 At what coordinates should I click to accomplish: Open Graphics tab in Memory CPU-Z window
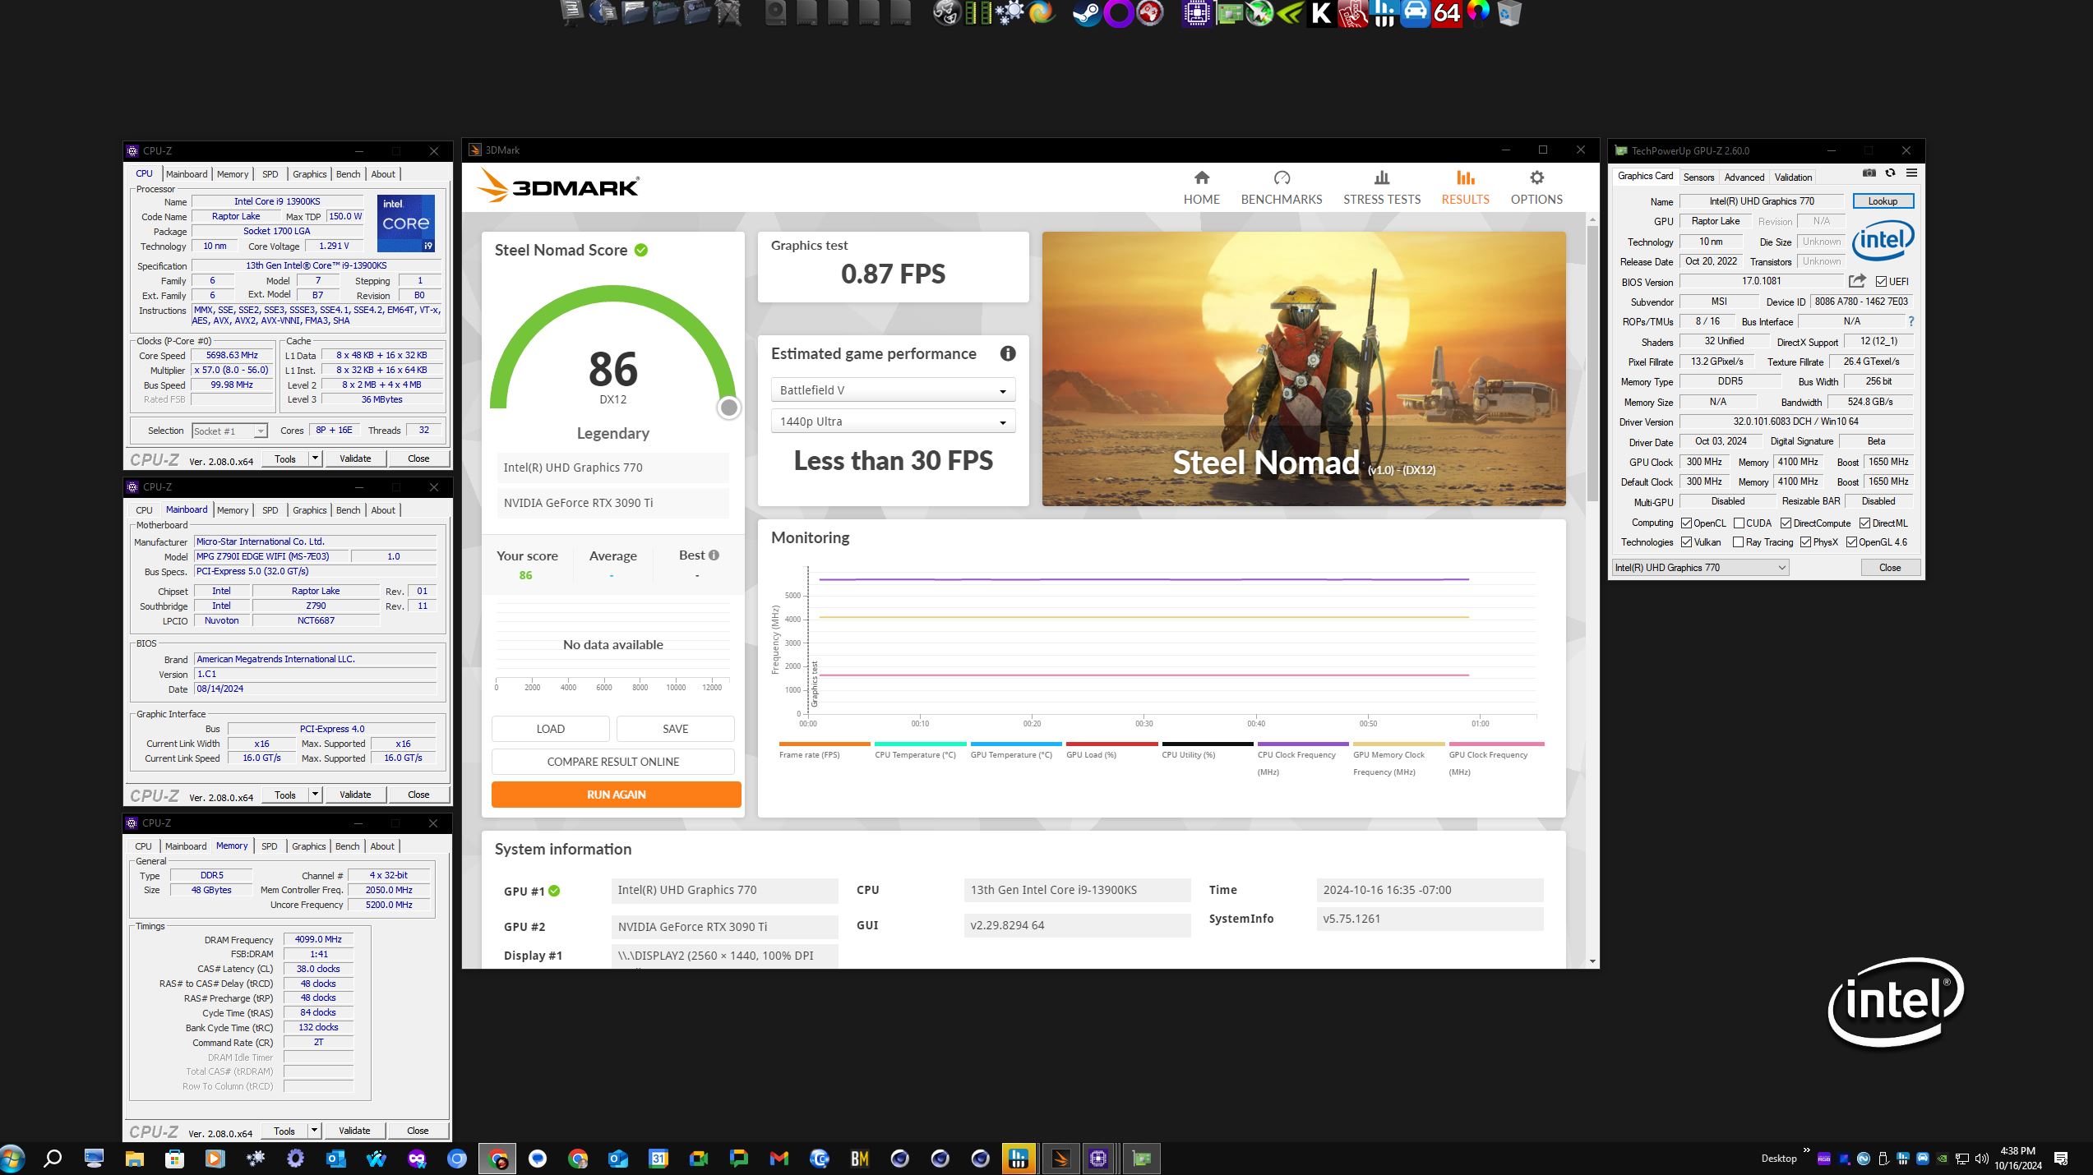(x=308, y=846)
